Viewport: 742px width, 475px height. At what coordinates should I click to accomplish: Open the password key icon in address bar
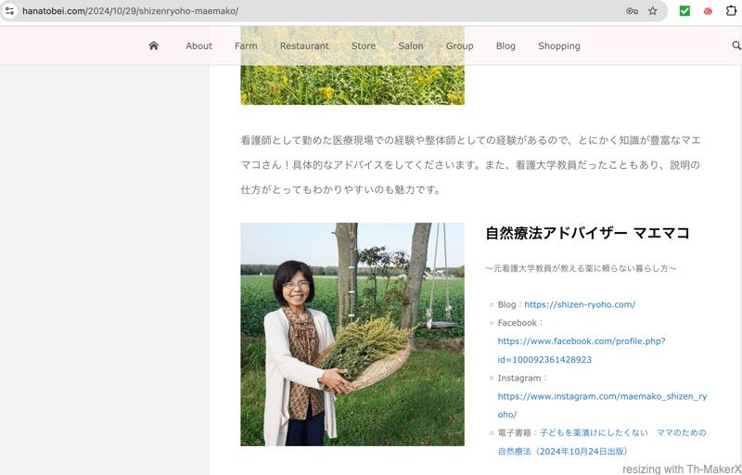[x=632, y=11]
